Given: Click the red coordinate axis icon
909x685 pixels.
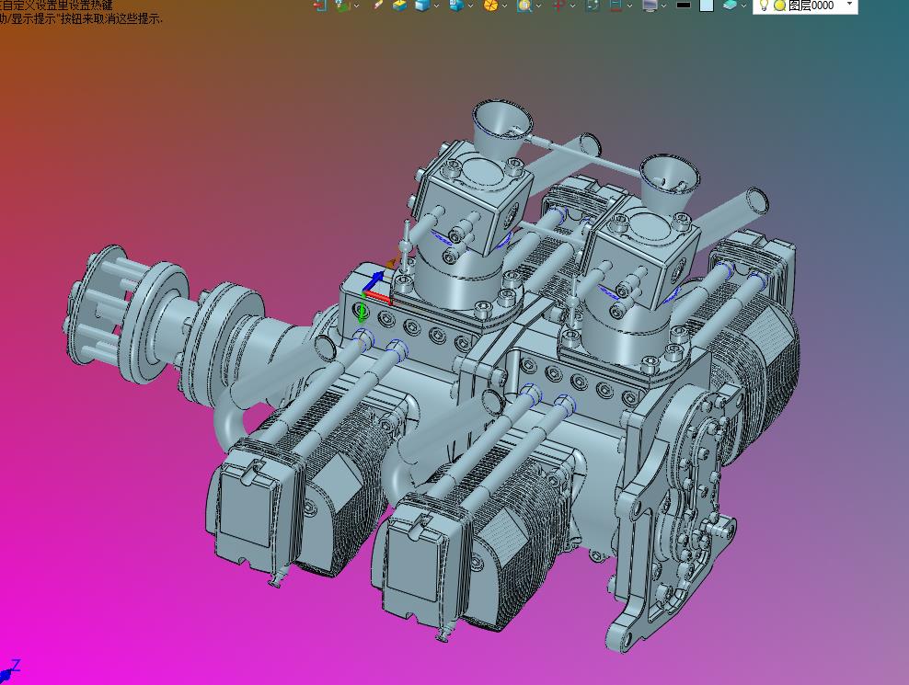Looking at the screenshot, I should (x=558, y=5).
